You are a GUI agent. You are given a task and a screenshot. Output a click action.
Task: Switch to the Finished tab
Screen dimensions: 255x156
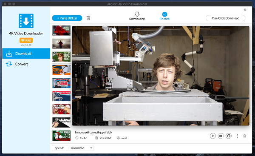[x=164, y=16]
